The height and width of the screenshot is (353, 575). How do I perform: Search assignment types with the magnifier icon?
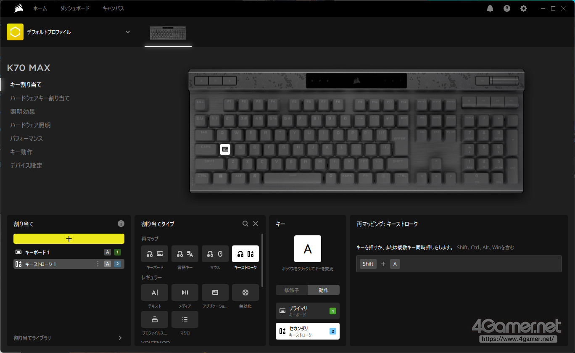(245, 224)
